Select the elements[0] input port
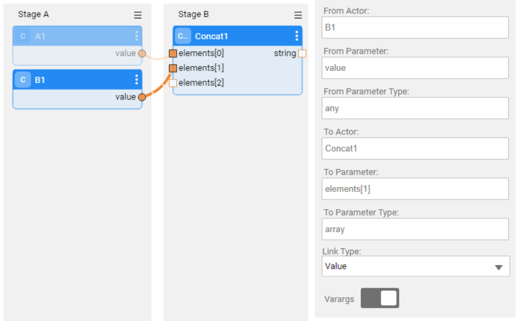The image size is (518, 321). (x=173, y=53)
